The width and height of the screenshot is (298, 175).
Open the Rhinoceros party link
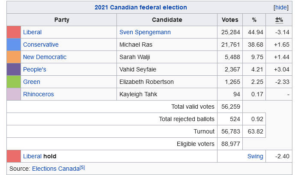pos(38,94)
